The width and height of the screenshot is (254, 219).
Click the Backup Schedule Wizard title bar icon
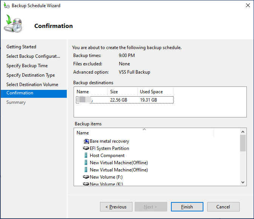point(6,6)
